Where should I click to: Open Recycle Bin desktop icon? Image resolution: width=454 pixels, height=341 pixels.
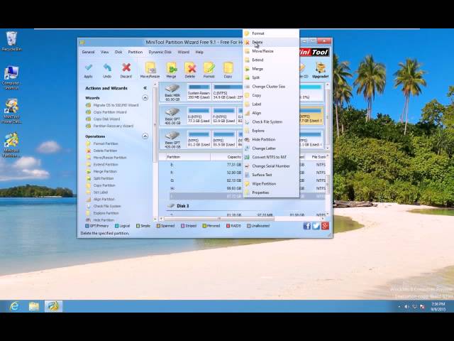pyautogui.click(x=11, y=41)
